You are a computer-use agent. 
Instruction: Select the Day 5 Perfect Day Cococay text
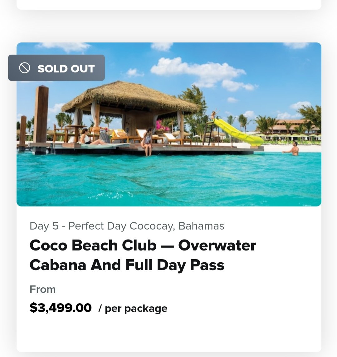127,226
